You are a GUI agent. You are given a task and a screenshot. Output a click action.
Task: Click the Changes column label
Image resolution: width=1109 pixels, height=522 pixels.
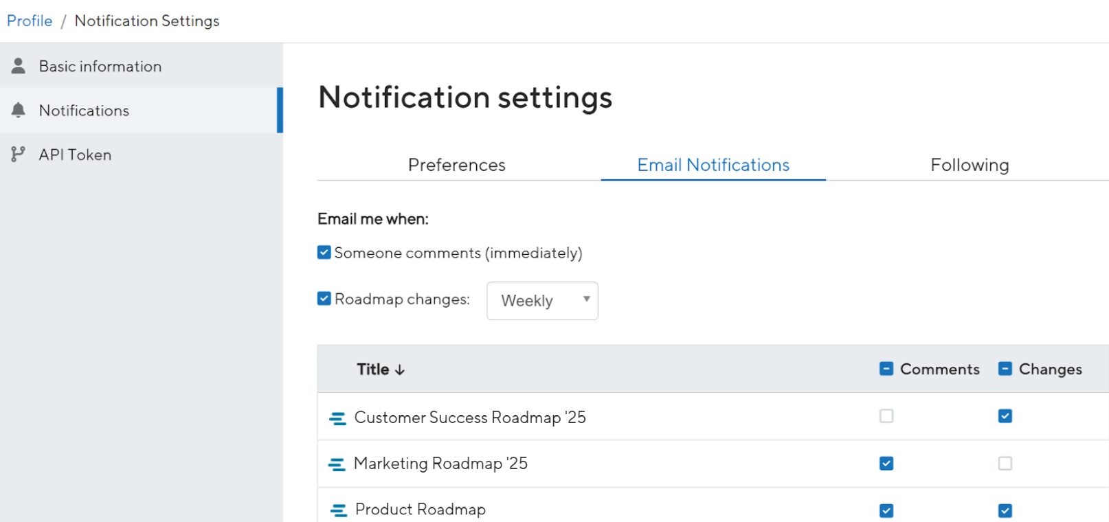(x=1051, y=369)
